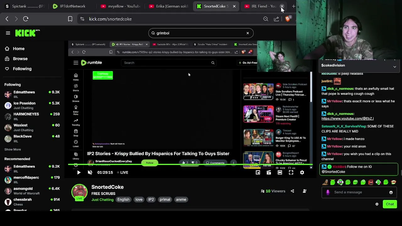
Task: Open the Kick hamburger menu
Action: point(8,33)
